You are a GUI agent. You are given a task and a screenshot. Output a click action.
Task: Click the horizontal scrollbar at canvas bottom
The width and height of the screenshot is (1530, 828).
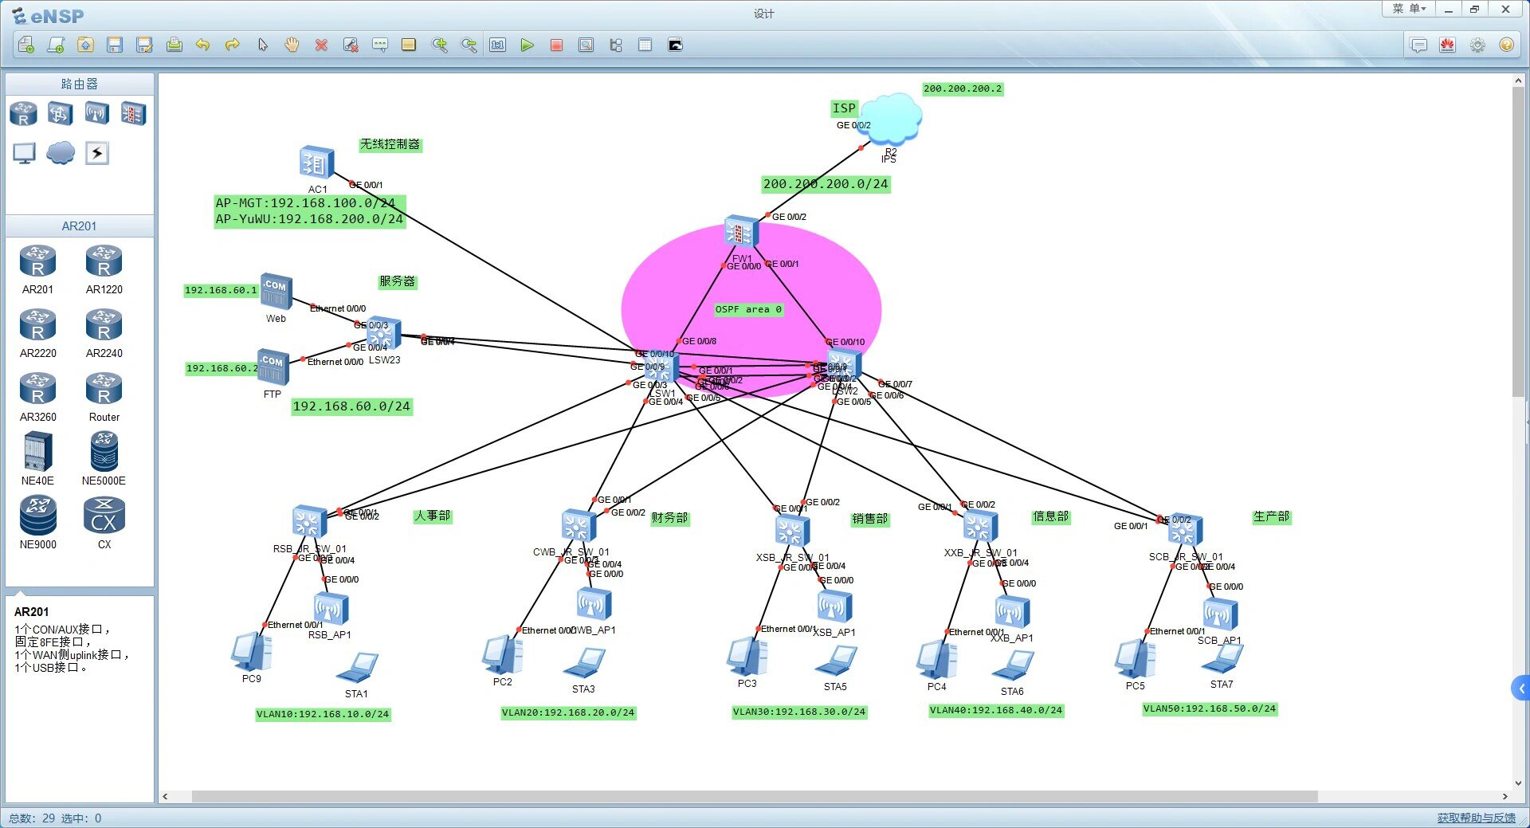tap(754, 796)
